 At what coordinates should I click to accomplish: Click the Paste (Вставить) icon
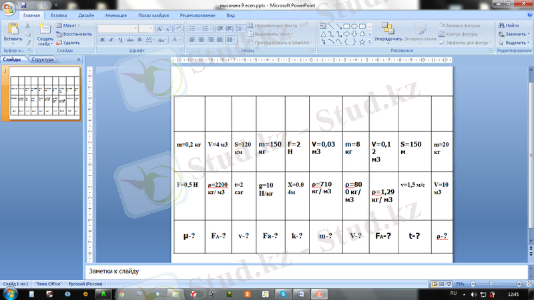[12, 29]
